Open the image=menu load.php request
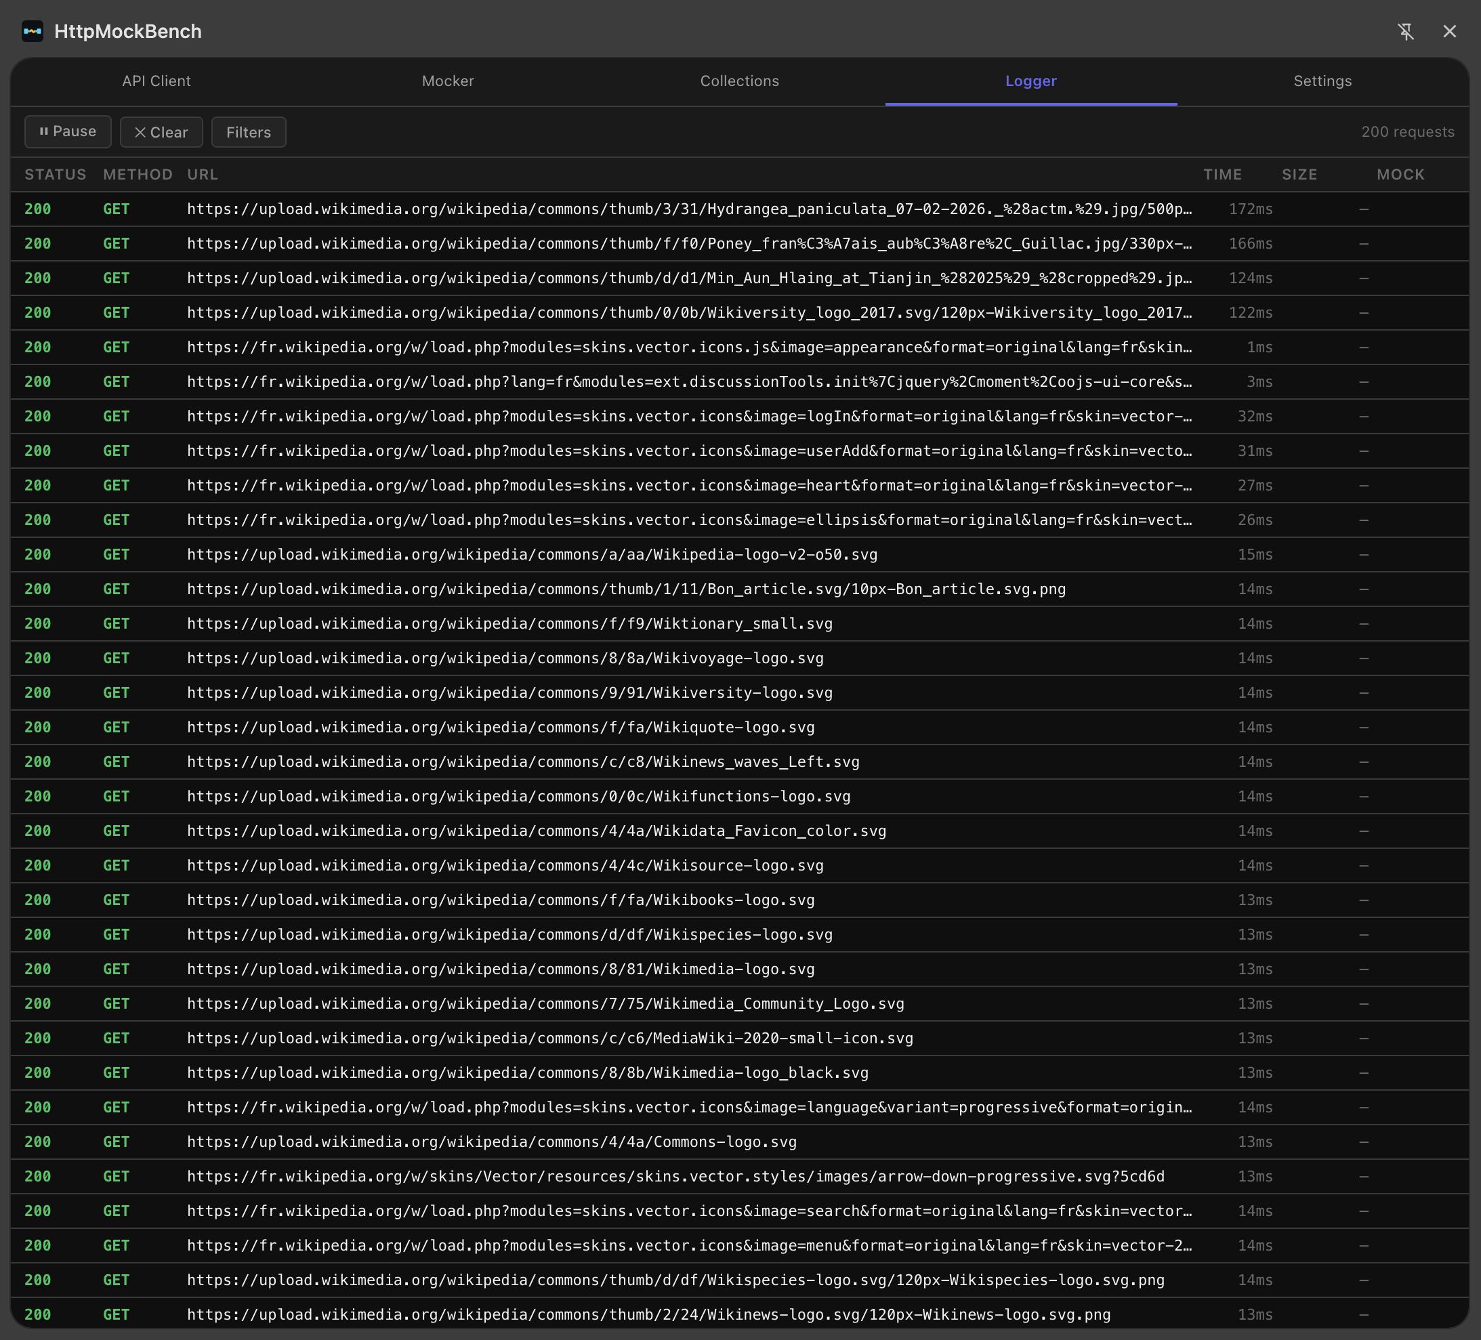This screenshot has height=1340, width=1481. coord(739,1245)
